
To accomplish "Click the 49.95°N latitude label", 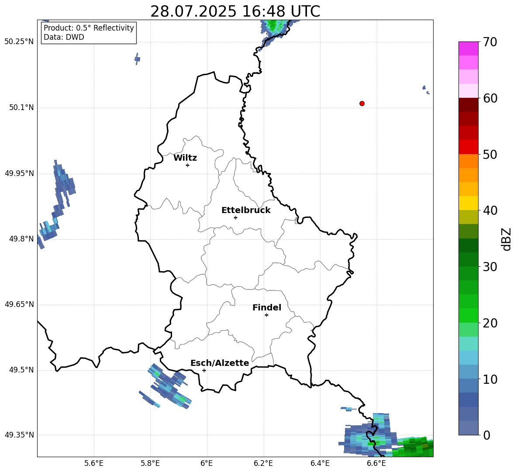I will (x=19, y=173).
